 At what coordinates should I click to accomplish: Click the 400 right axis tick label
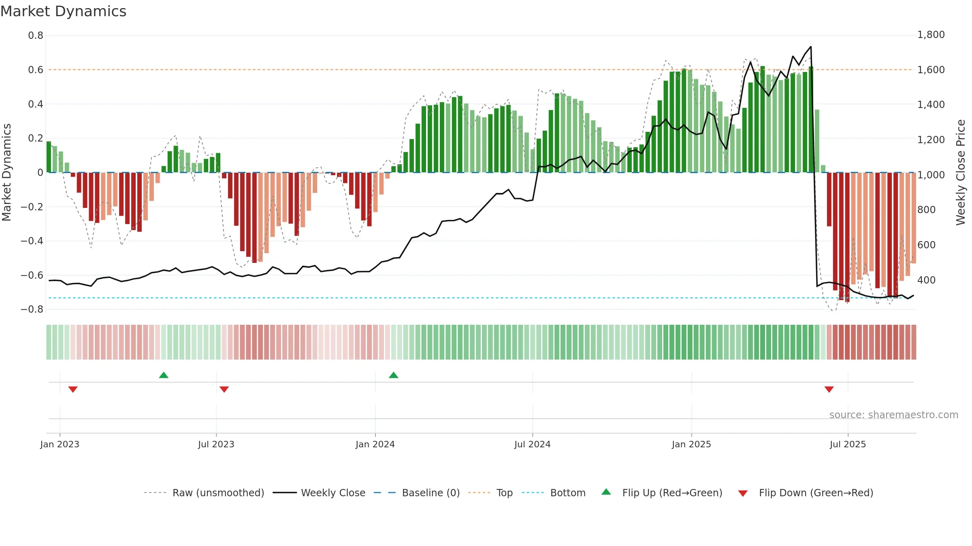(x=926, y=280)
